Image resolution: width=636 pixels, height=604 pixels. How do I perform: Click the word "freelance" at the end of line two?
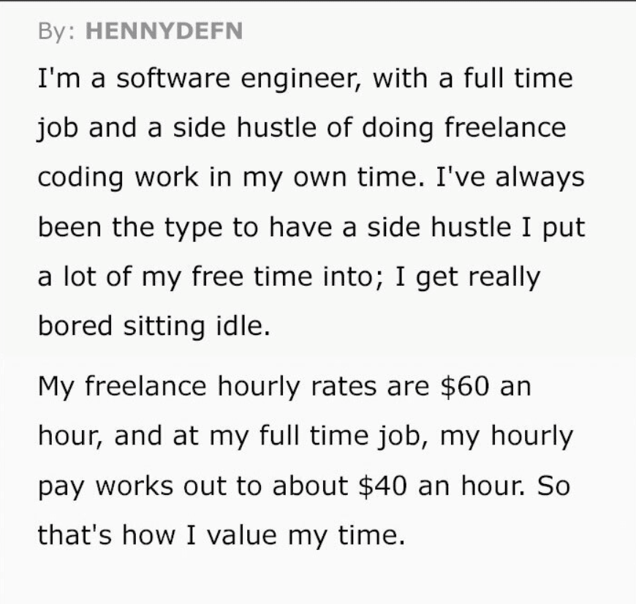[505, 127]
